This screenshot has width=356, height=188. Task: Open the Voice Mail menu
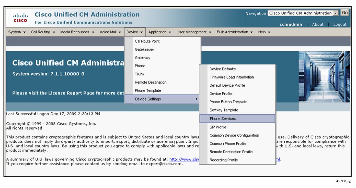pyautogui.click(x=110, y=32)
